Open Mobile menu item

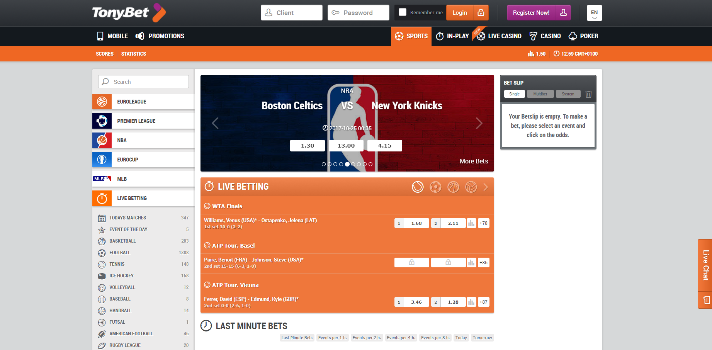(112, 36)
